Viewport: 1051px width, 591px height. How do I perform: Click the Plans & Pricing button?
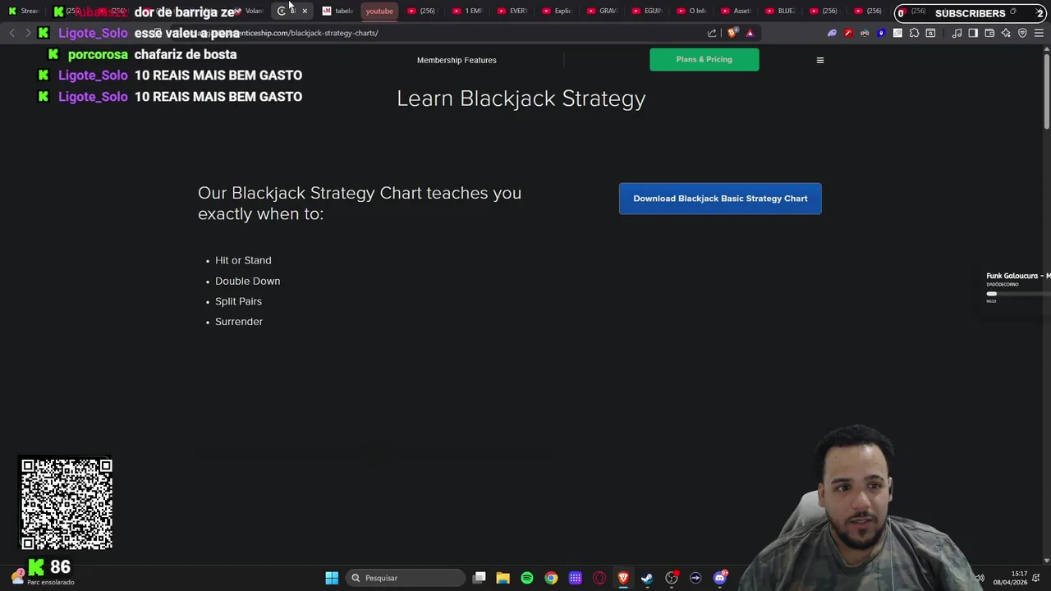(x=704, y=59)
